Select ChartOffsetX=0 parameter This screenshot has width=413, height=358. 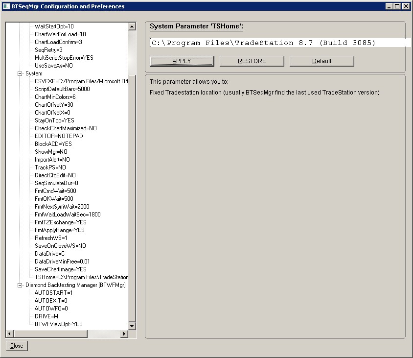coord(53,113)
